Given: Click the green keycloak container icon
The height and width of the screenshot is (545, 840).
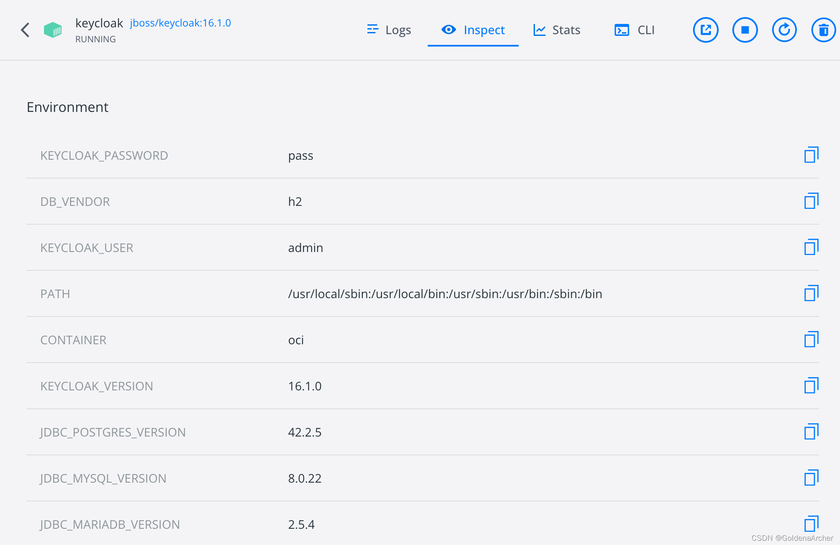Looking at the screenshot, I should pos(53,30).
